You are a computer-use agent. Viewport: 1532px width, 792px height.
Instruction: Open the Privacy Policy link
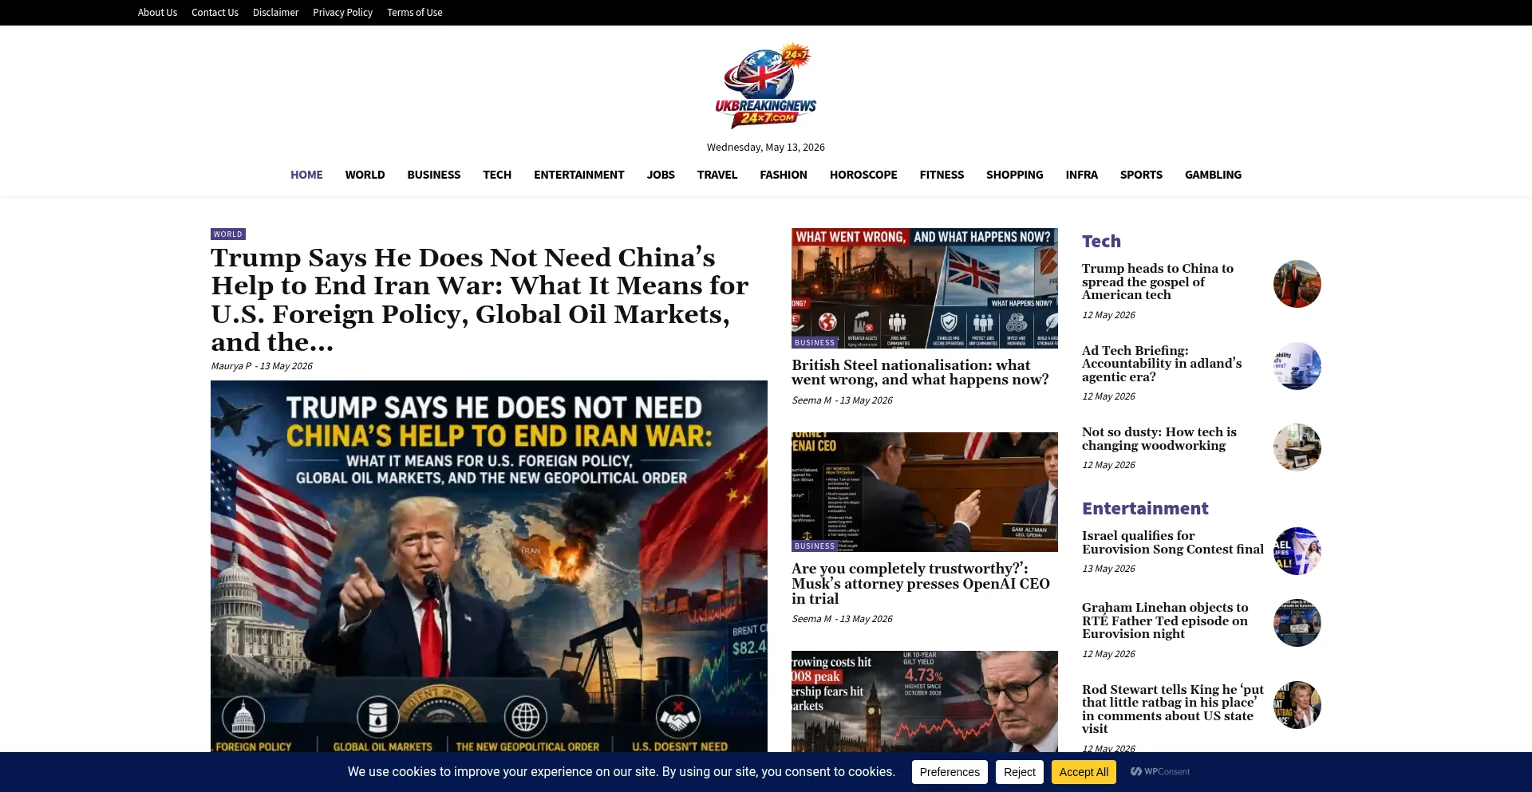coord(342,13)
